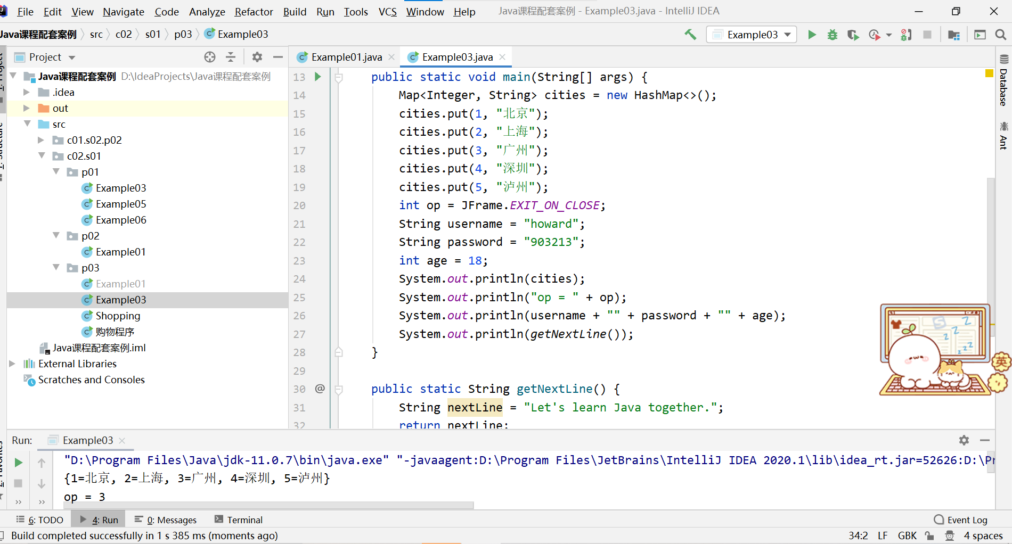Close the Example01.java editor tab

391,57
